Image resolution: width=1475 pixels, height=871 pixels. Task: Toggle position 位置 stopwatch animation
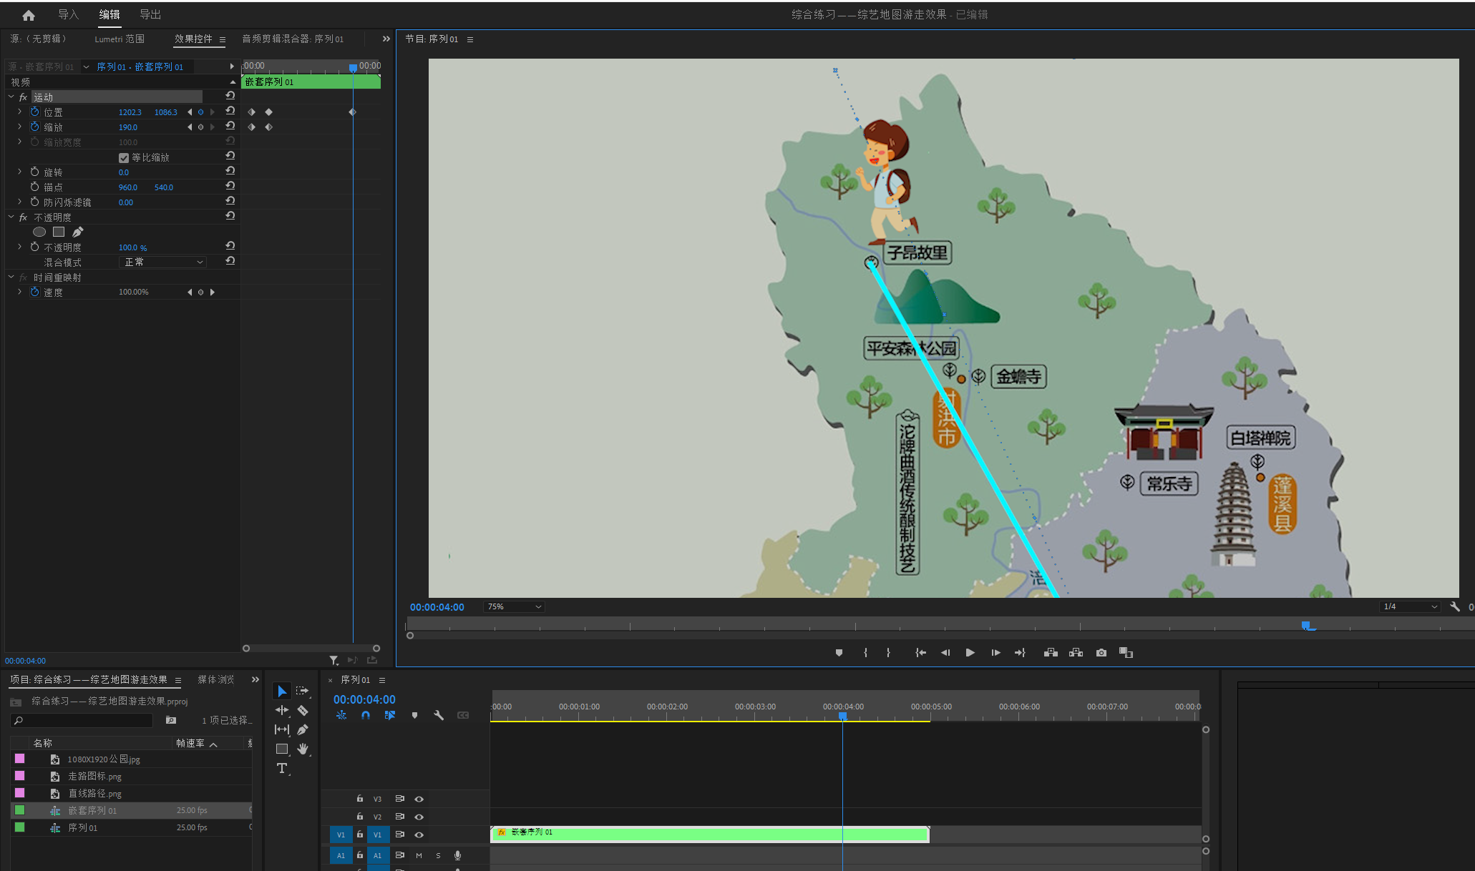34,112
